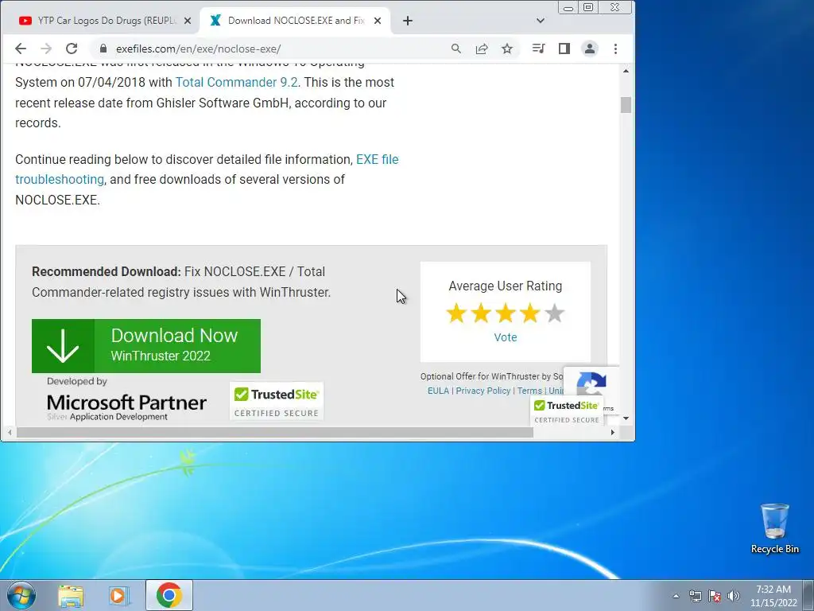Click the horizontal scrollbar left arrow
The height and width of the screenshot is (611, 814).
(x=10, y=432)
